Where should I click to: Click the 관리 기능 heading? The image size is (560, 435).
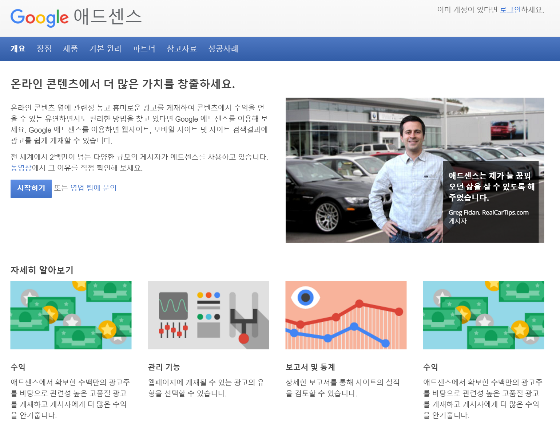click(x=164, y=367)
